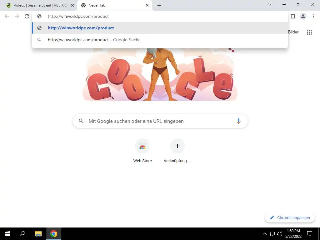Go forward with the forward arrow
Viewport: 320px width, 240px height.
[17, 16]
